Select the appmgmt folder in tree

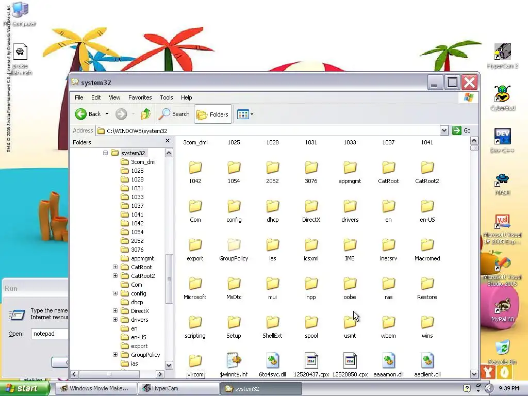pyautogui.click(x=137, y=258)
